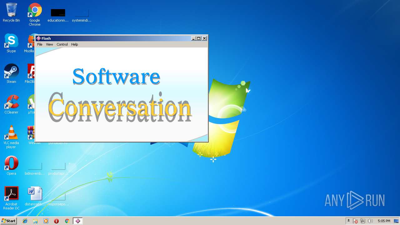Select the VLC media player shortcut
The width and height of the screenshot is (400, 225).
click(x=11, y=137)
